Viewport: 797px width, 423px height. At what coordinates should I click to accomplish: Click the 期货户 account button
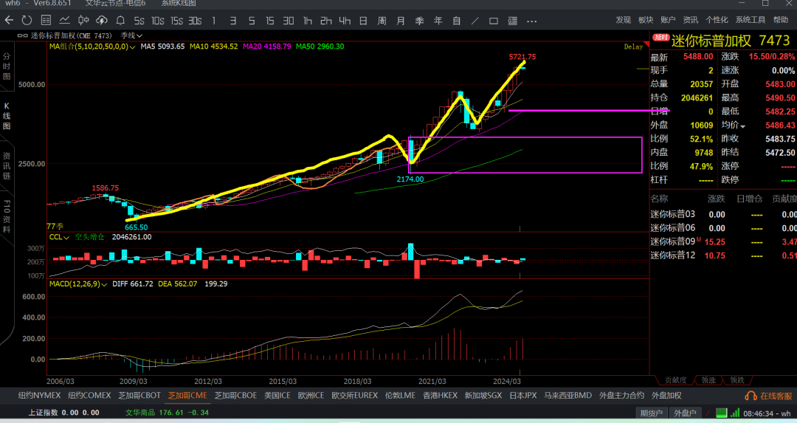pyautogui.click(x=651, y=413)
